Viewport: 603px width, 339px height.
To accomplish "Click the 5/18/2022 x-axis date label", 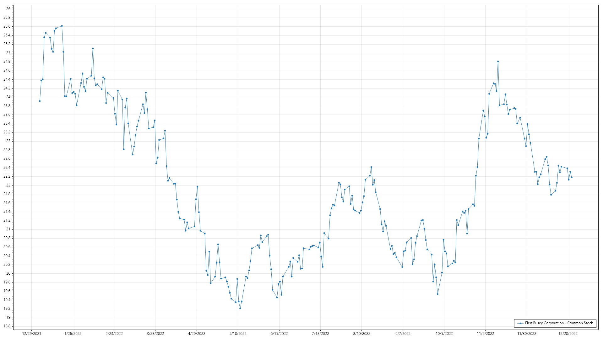I will tap(238, 334).
